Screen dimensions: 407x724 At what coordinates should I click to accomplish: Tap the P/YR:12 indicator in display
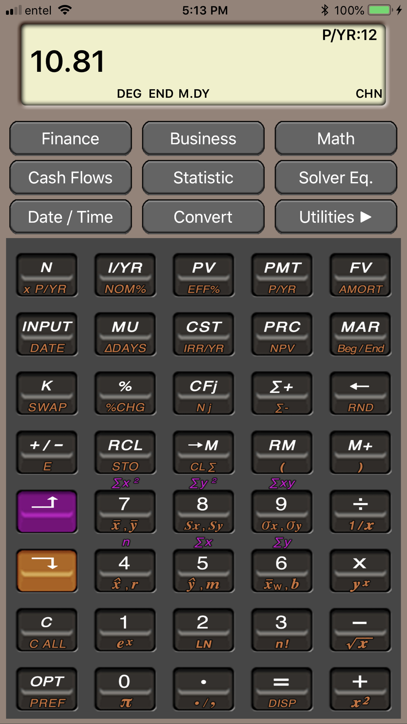tap(349, 35)
